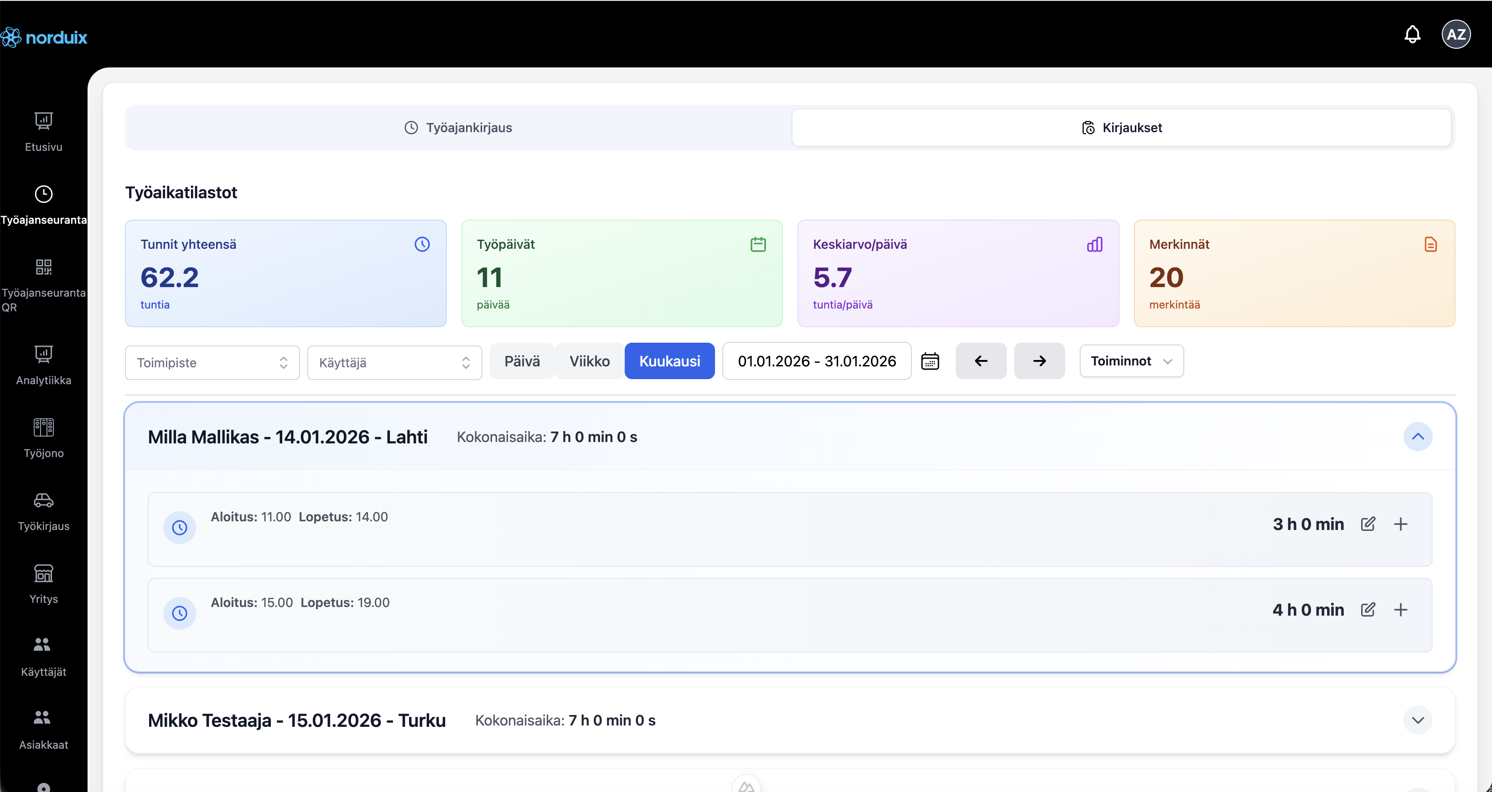Switch to the Kirjaukset tab
Viewport: 1492px width, 792px height.
click(1121, 128)
